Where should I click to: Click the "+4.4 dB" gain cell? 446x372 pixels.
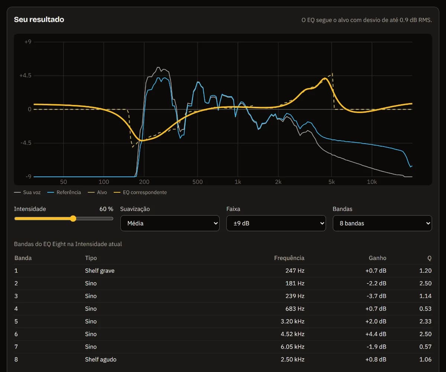click(376, 334)
